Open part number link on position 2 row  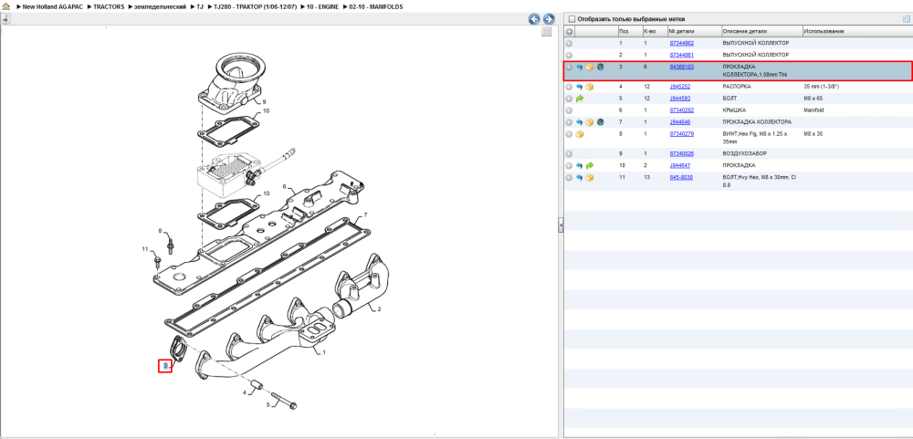tap(681, 54)
